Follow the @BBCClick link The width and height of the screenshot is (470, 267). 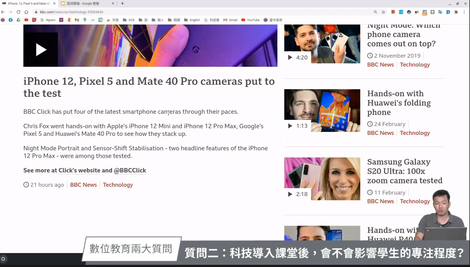[130, 171]
